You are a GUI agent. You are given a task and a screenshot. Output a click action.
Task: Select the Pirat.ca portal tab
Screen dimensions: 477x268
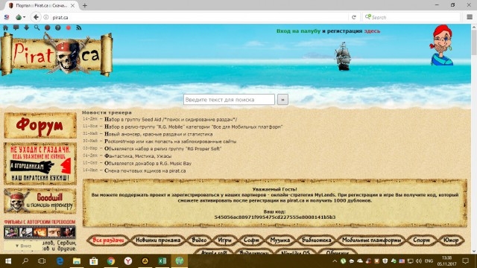[x=41, y=5]
